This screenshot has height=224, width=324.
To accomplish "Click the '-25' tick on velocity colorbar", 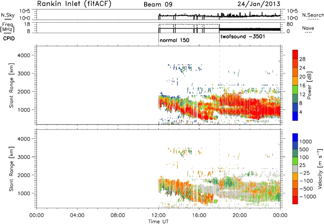I will tap(305, 173).
